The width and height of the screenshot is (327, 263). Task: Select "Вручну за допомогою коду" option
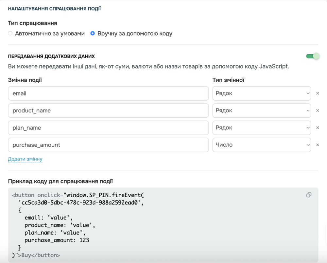click(x=93, y=33)
